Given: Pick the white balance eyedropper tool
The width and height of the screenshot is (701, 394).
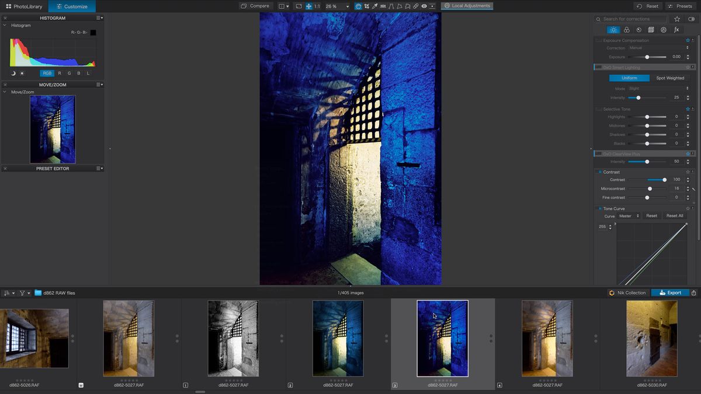Looking at the screenshot, I should (374, 6).
